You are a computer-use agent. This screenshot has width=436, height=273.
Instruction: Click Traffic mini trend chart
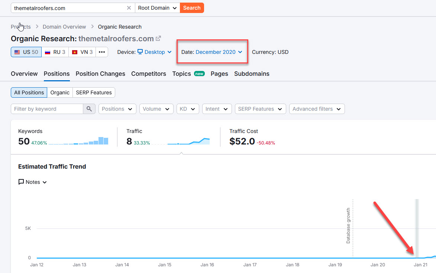click(181, 141)
